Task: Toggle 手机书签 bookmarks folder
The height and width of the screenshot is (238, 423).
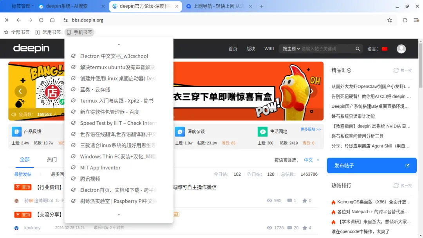Action: 80,32
